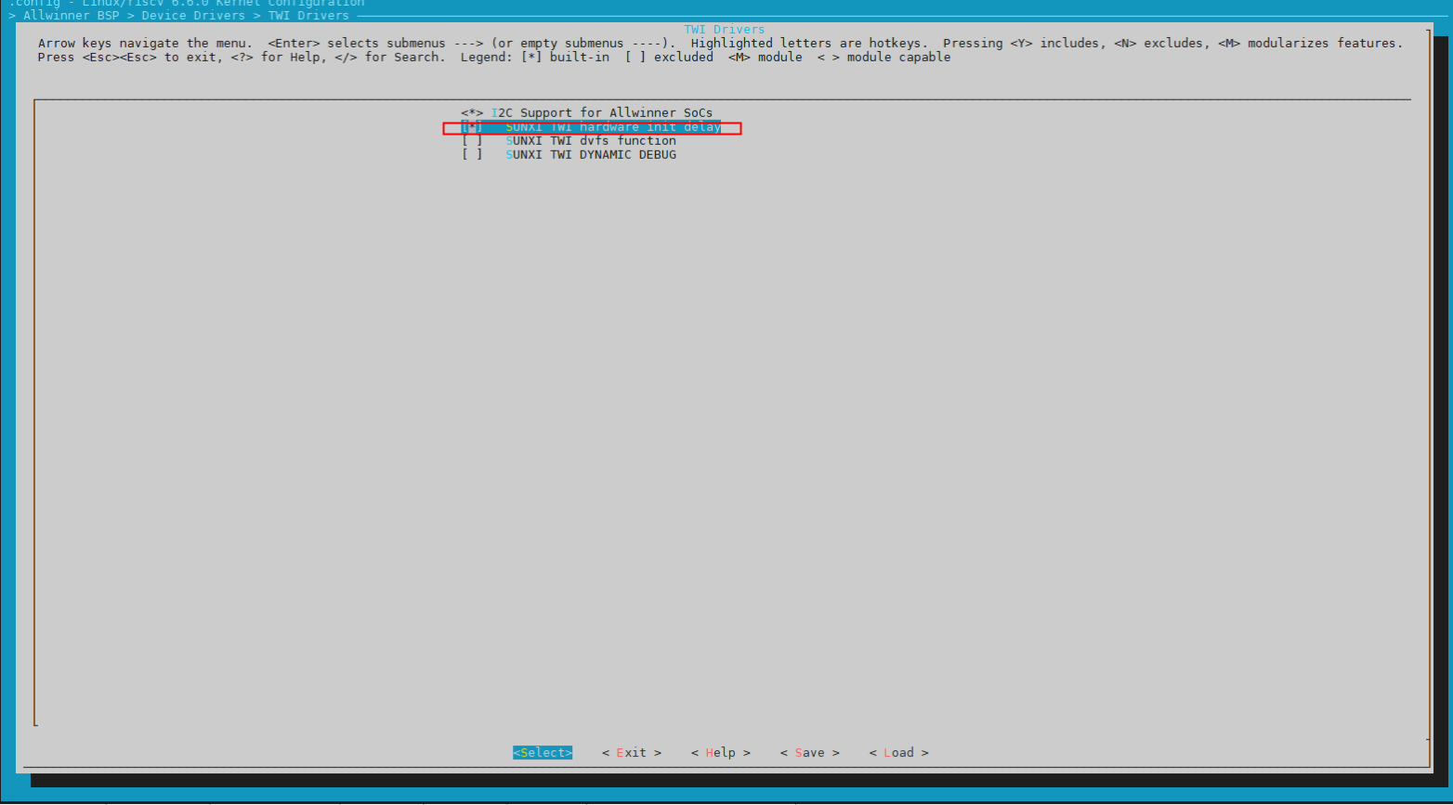Click TWI Drivers in the breadcrumb path

(x=308, y=16)
